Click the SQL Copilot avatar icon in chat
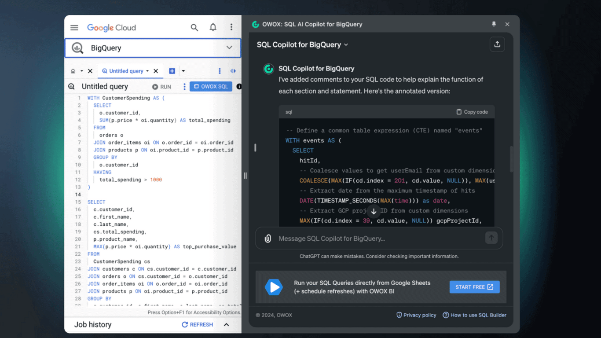 [x=268, y=69]
